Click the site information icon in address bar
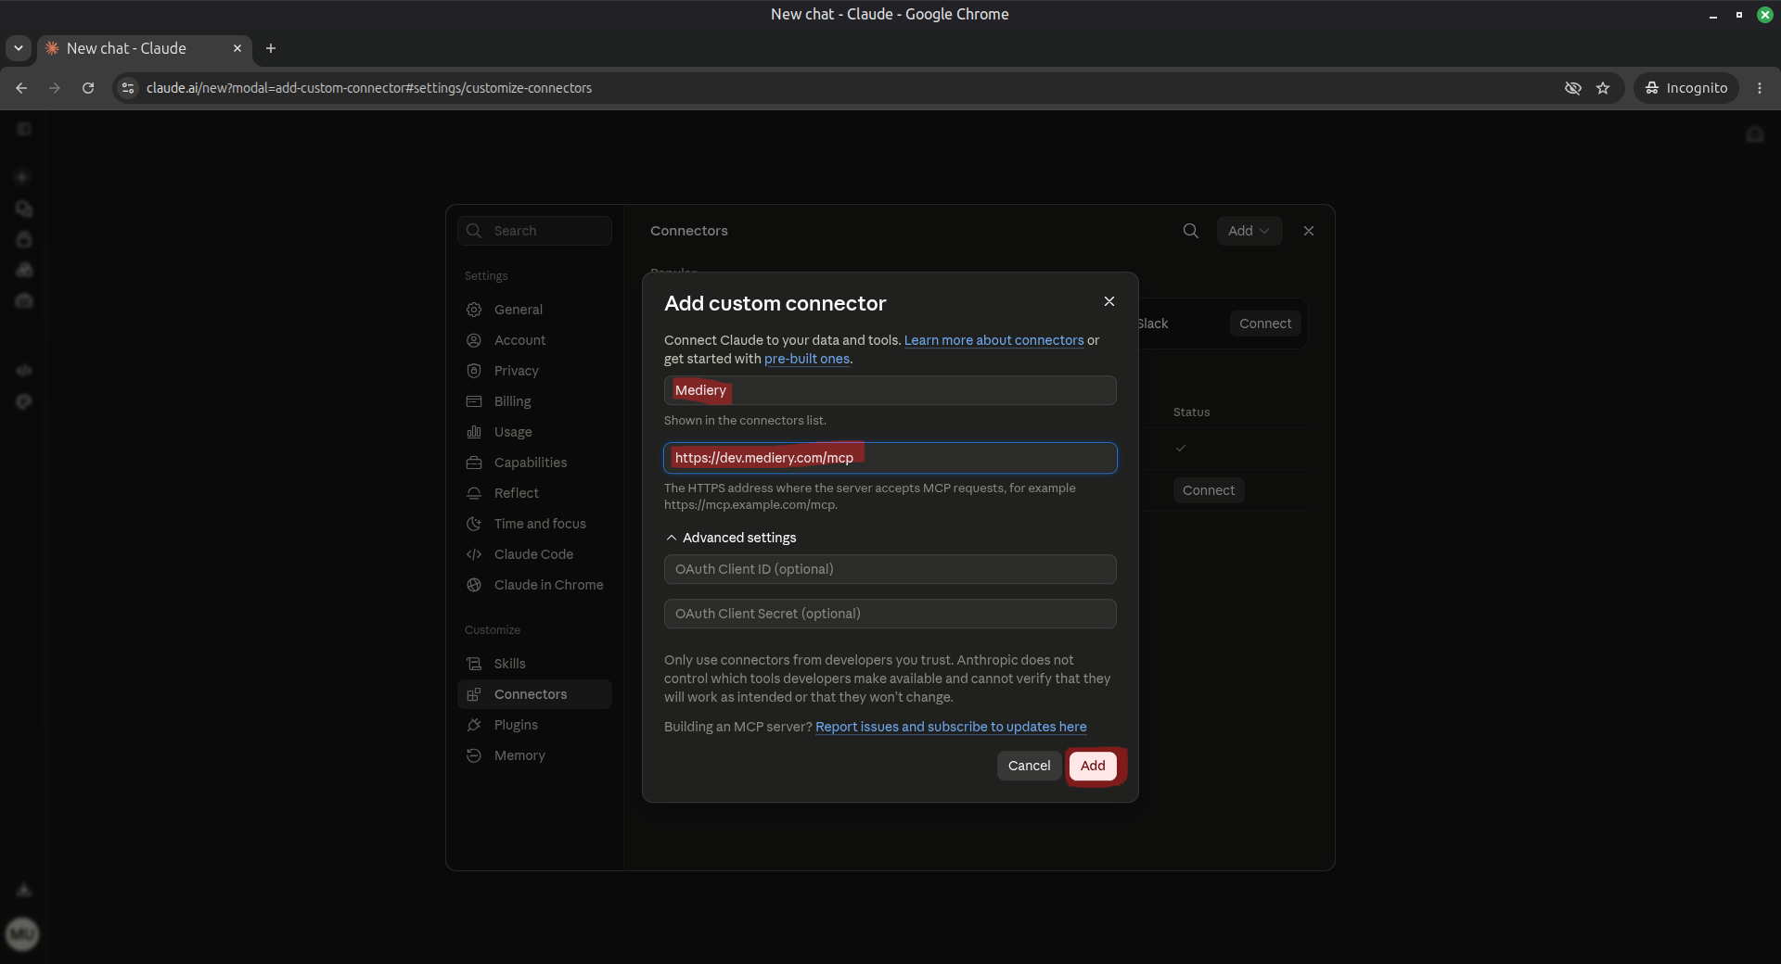Screen dimensions: 1781x964 tap(128, 88)
